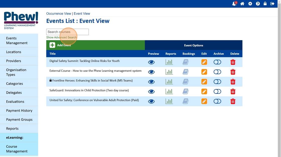Delete External Course event
Screen dimensions: 281x157
233,72
